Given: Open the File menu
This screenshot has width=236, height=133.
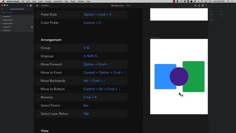Looking at the screenshot, I should (x=23, y=1).
